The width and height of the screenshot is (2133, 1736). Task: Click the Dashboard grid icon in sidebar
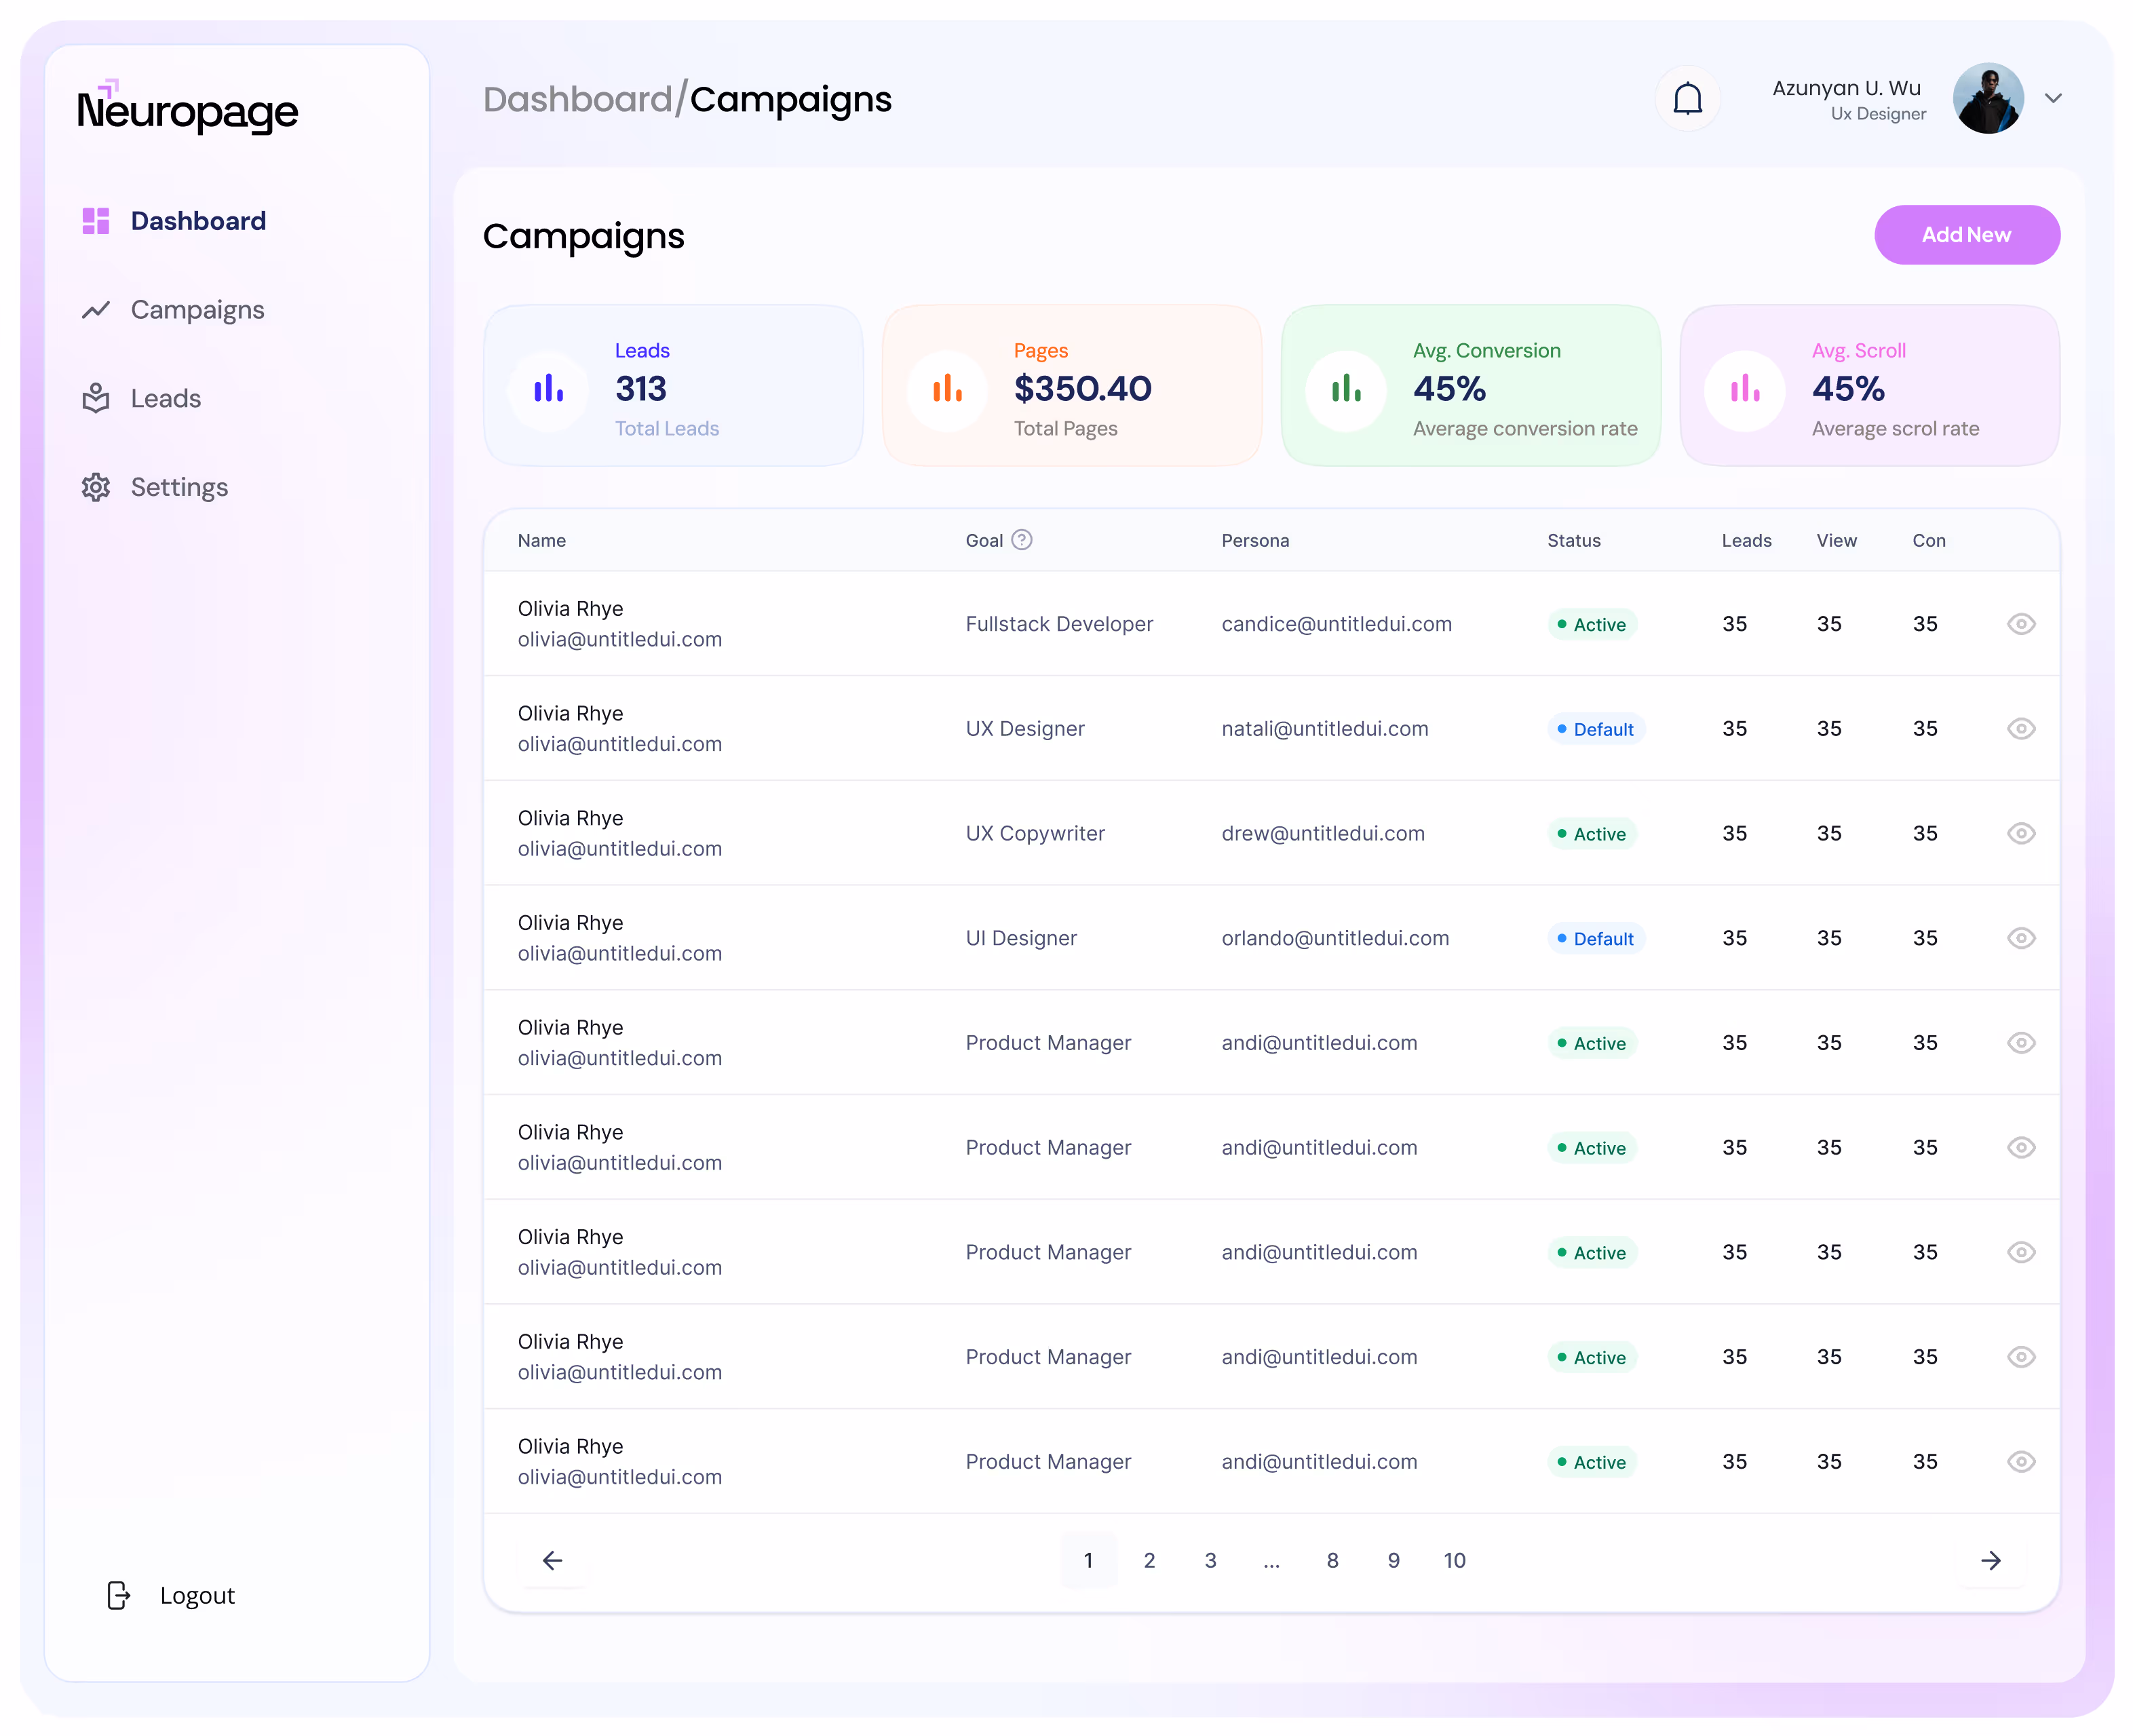(x=96, y=221)
